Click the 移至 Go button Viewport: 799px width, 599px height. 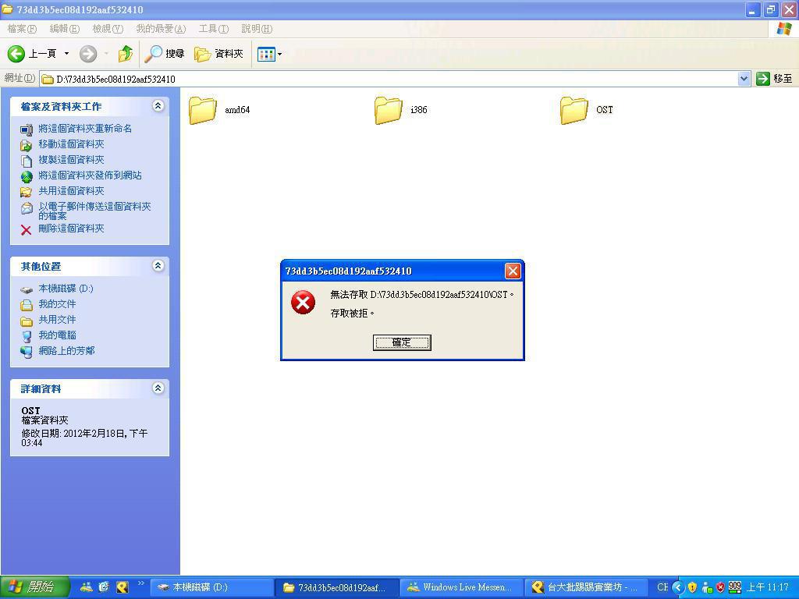[x=775, y=79]
